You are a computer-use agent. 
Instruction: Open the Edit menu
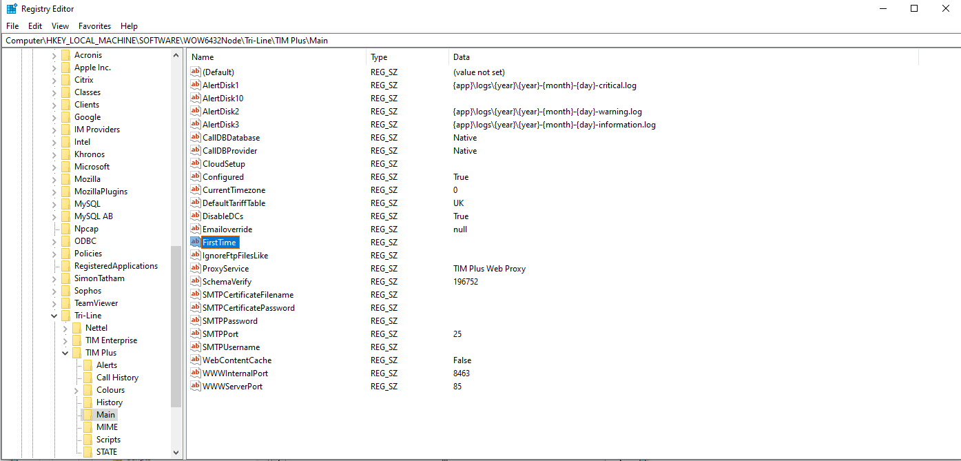(x=34, y=25)
